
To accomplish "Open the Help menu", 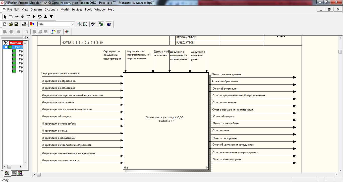I will click(x=111, y=9).
